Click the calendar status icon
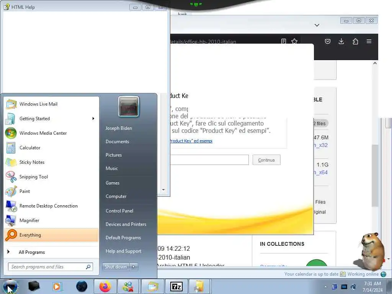392x294 pixels. tap(343, 274)
